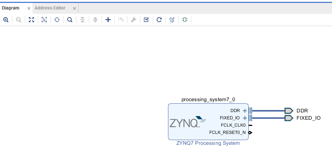This screenshot has height=159, width=332.
Task: Expand the FIXED_IO interface plus sign
Action: (x=245, y=118)
